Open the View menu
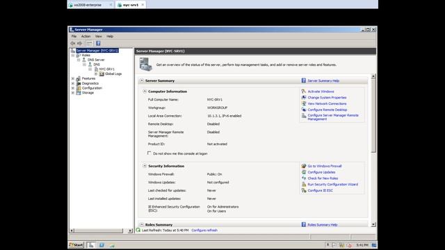445x250 pixels. point(99,36)
